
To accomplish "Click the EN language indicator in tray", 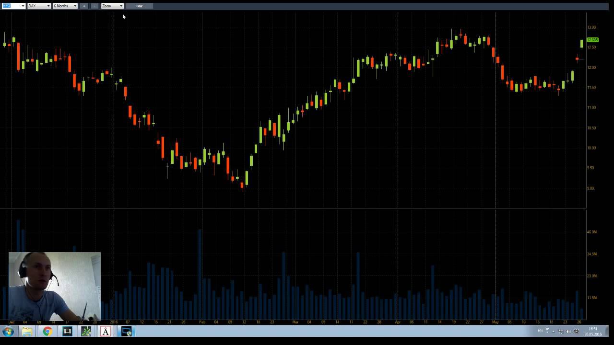I will 540,331.
